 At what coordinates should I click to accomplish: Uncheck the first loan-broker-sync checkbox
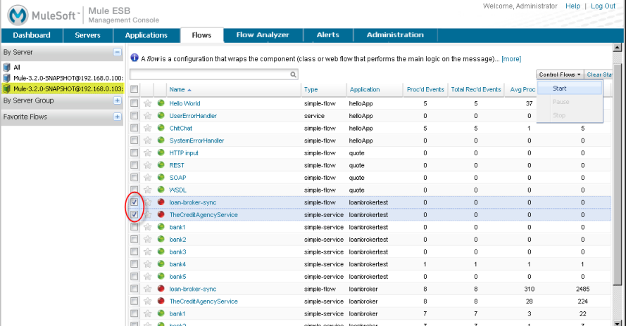click(134, 202)
